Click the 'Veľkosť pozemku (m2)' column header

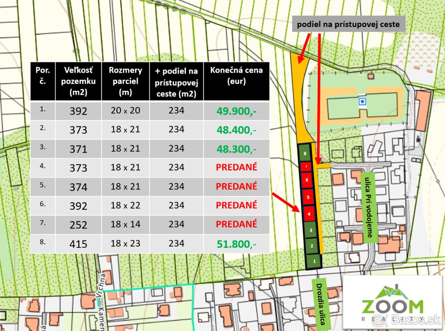(x=78, y=81)
